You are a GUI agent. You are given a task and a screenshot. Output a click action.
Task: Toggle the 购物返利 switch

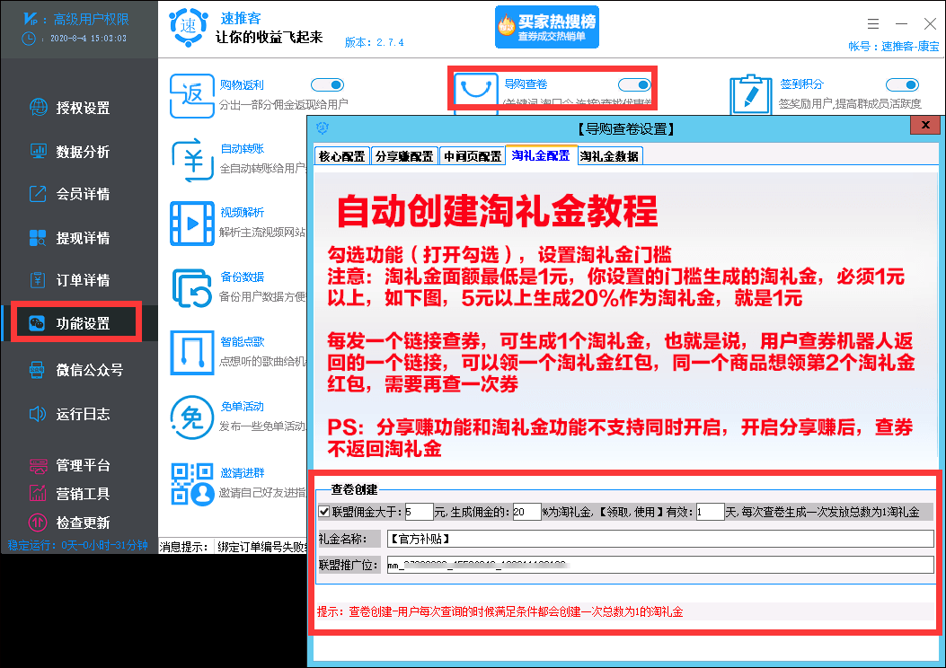tap(327, 83)
